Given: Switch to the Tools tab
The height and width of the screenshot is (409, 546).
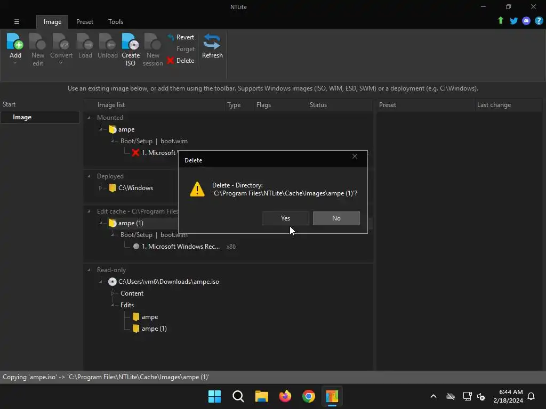Looking at the screenshot, I should point(116,21).
